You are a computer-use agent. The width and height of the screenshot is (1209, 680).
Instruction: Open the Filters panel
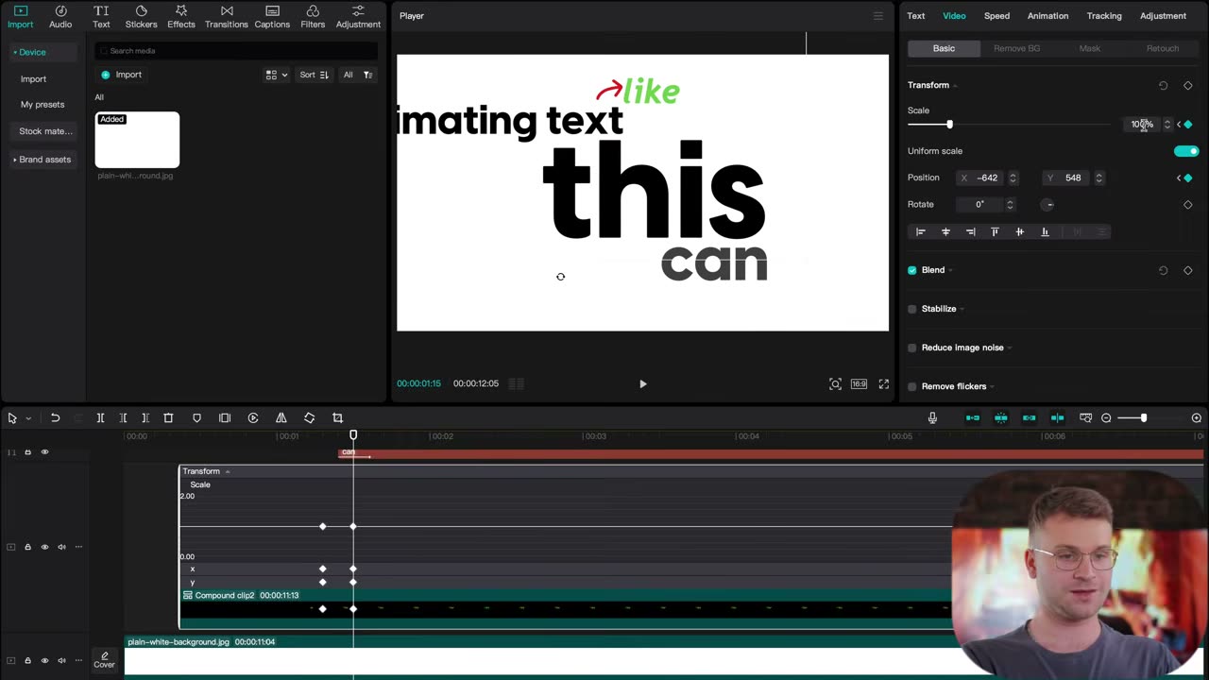(313, 16)
